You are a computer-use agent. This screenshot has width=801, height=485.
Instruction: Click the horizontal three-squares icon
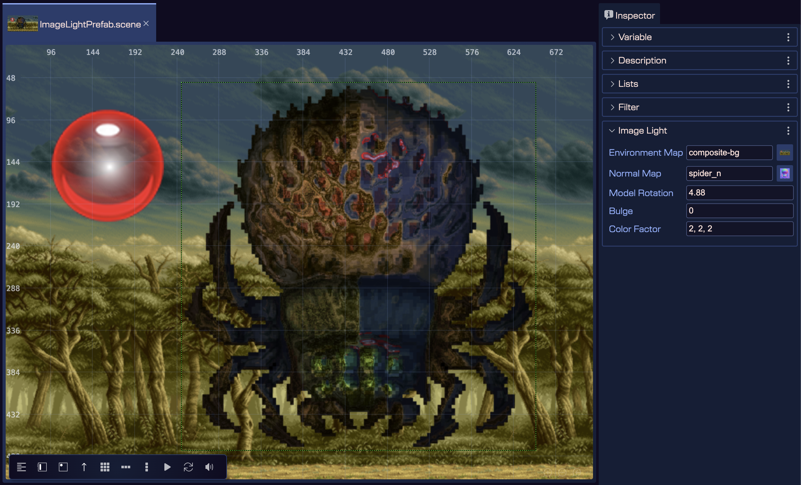125,467
